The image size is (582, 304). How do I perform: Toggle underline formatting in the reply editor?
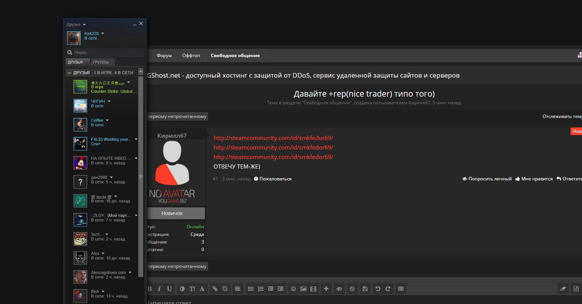169,289
